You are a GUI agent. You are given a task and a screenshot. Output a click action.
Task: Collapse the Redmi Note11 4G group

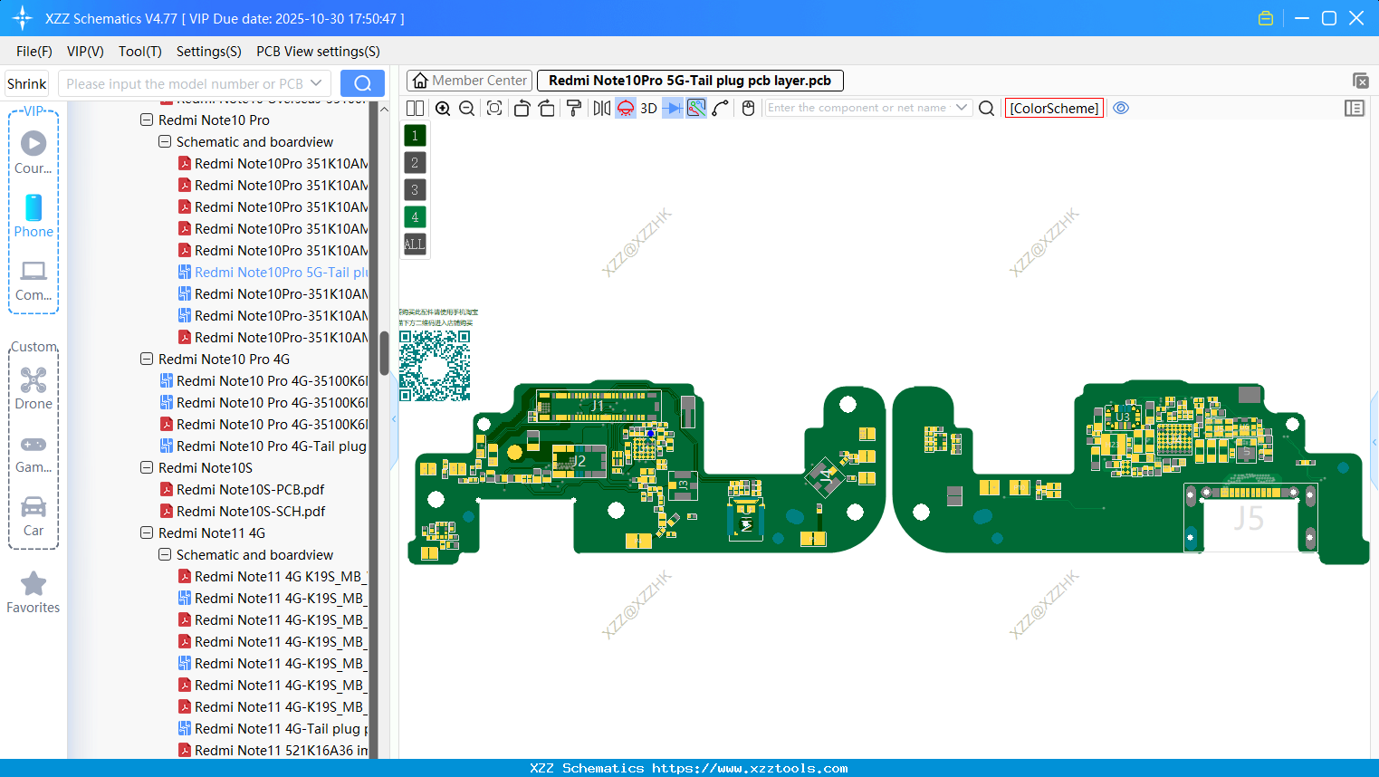pyautogui.click(x=147, y=532)
